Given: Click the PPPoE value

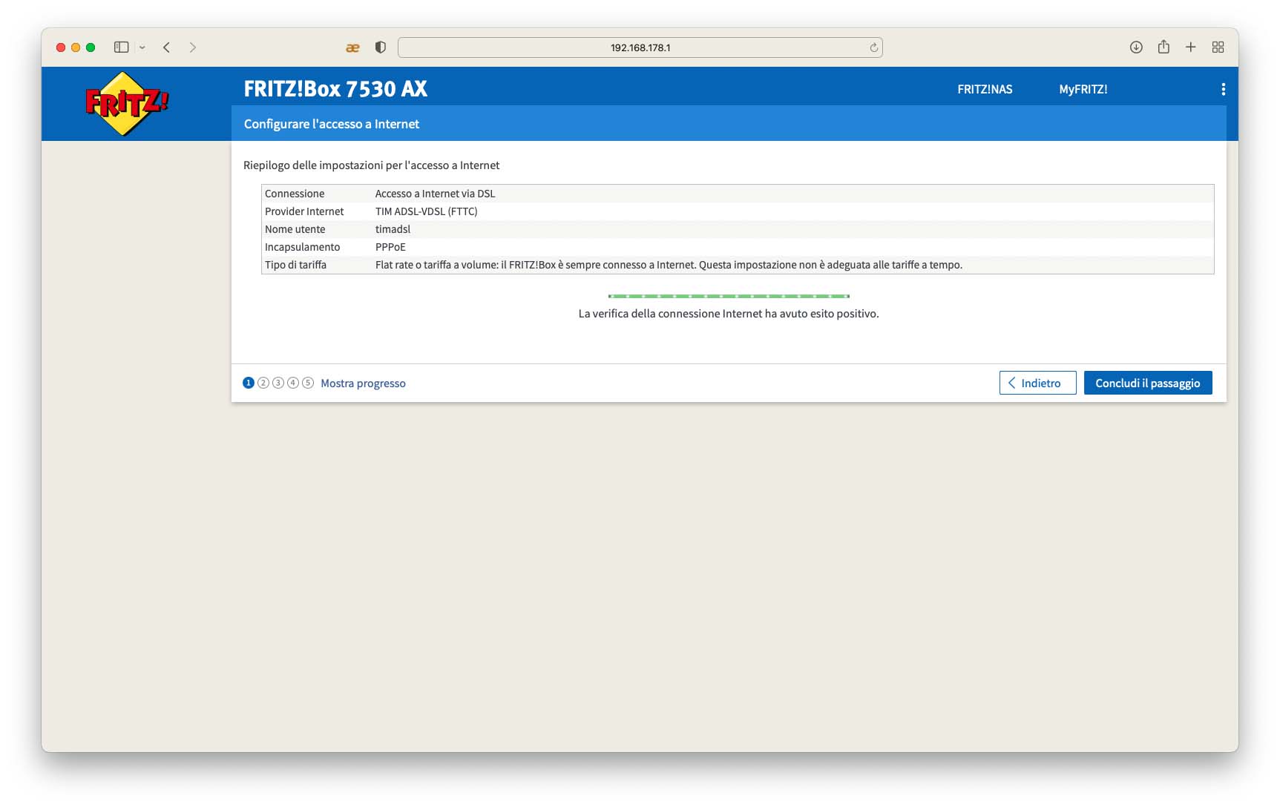Looking at the screenshot, I should point(390,247).
